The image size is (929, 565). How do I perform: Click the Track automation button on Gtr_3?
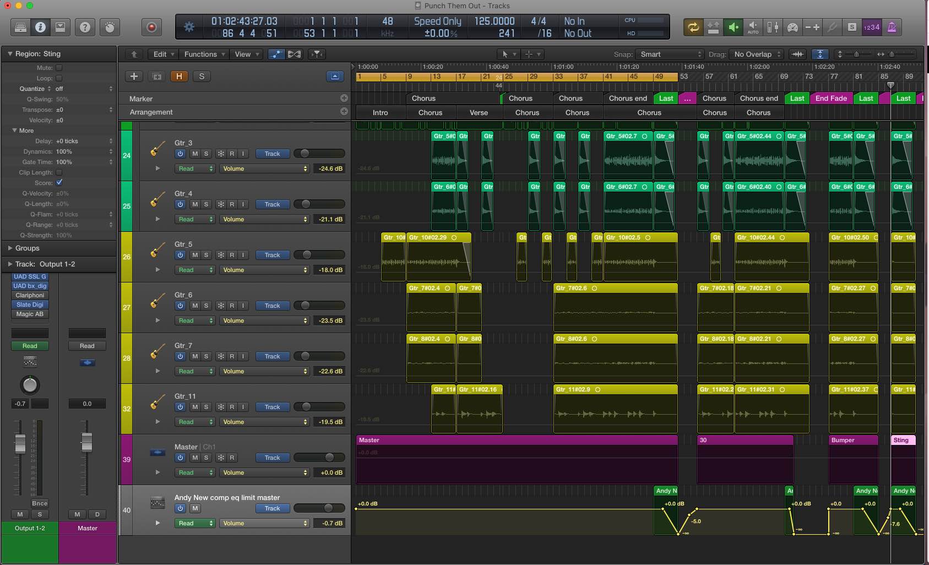click(272, 154)
